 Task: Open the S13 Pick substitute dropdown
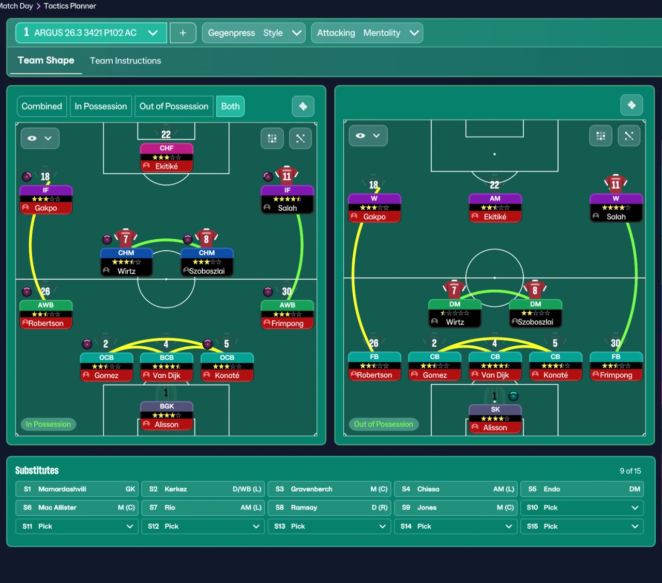point(329,526)
